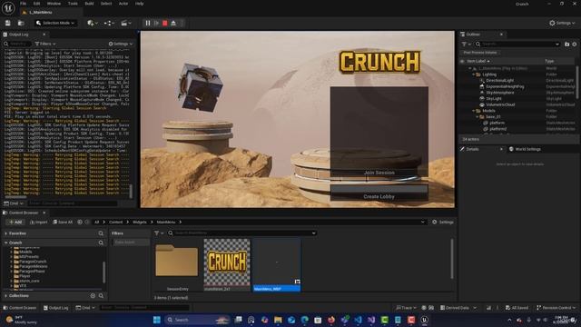This screenshot has height=327, width=581.
Task: Open the SessionEntry folder thumbnail
Action: (x=177, y=264)
